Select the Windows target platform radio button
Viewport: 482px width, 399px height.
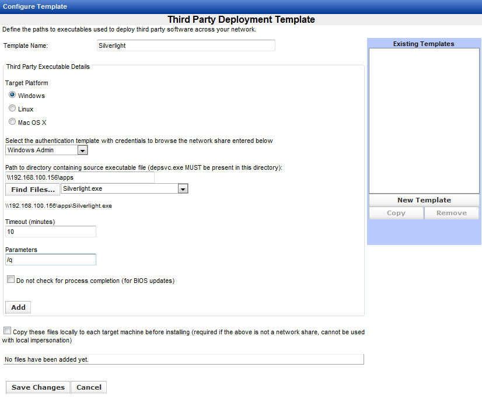click(12, 95)
